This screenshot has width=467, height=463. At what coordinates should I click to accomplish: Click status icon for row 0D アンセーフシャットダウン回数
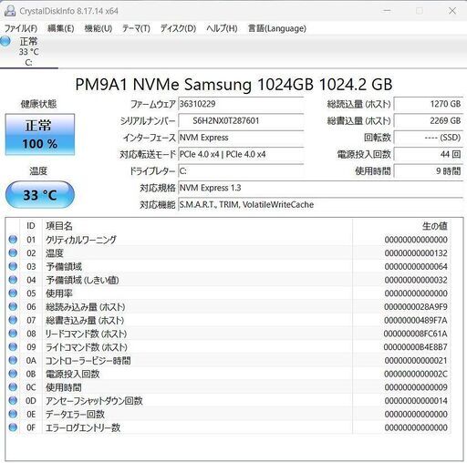13,400
